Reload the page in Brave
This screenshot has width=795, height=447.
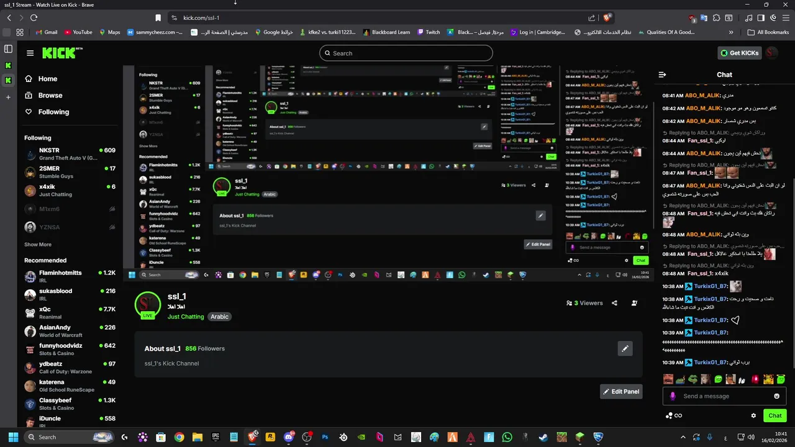pyautogui.click(x=34, y=18)
